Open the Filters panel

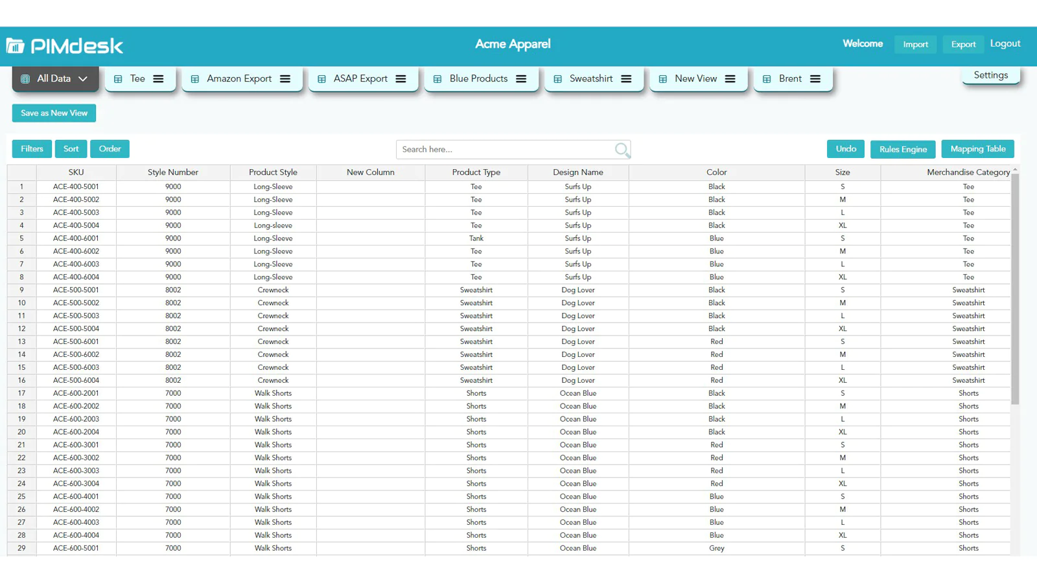[32, 149]
